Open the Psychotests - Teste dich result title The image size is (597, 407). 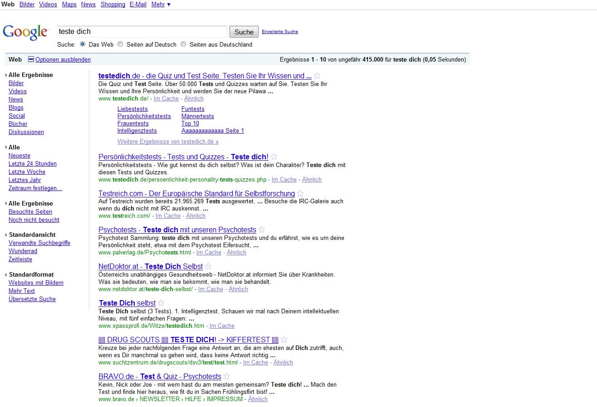tap(177, 230)
